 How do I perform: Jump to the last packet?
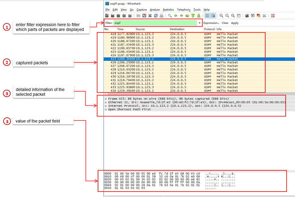pyautogui.click(x=199, y=16)
